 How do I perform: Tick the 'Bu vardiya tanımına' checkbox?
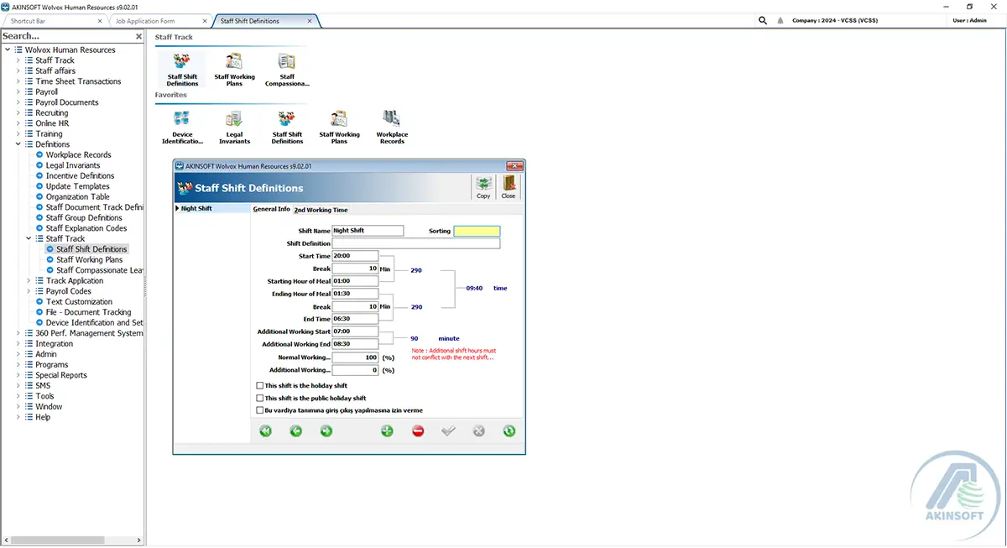point(260,410)
